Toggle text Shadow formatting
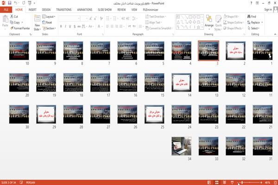Screen dimensions: 278x185 (75, 26)
